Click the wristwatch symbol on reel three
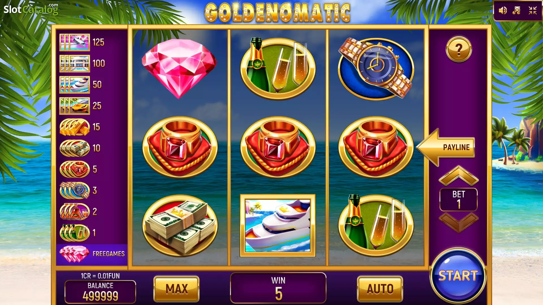 pyautogui.click(x=376, y=69)
